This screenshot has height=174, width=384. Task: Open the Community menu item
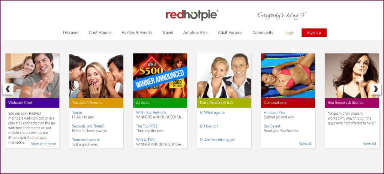tap(263, 33)
